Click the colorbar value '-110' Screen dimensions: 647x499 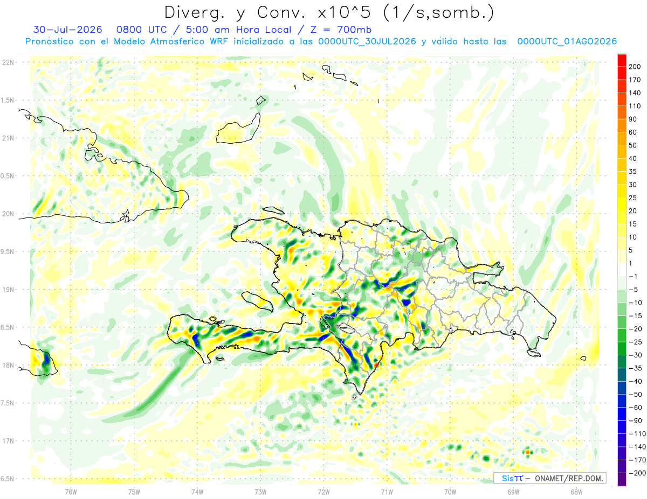point(637,434)
